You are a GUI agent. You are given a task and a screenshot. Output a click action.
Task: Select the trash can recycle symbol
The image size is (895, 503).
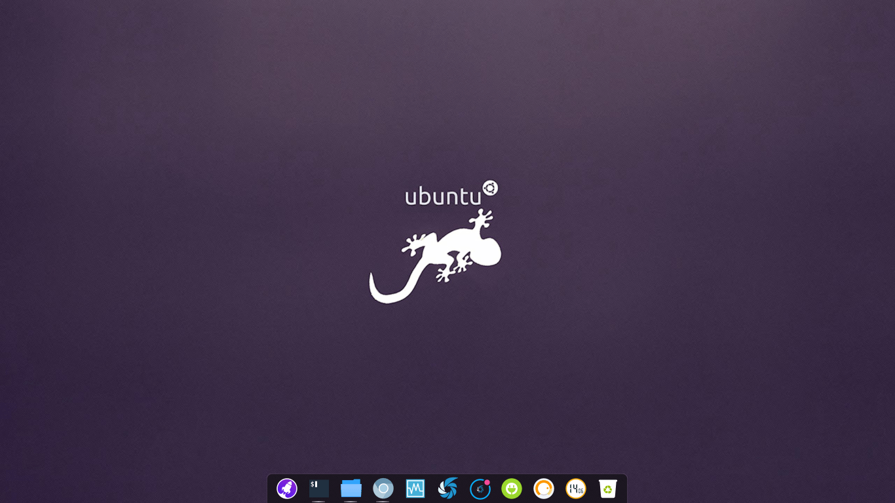pos(608,489)
